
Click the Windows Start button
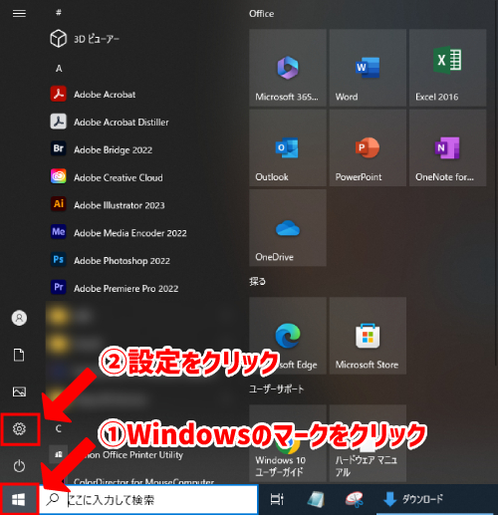(19, 499)
